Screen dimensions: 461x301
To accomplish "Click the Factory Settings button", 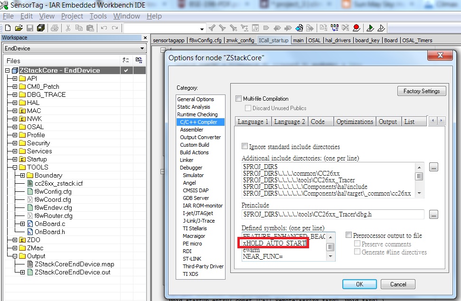I will [422, 91].
